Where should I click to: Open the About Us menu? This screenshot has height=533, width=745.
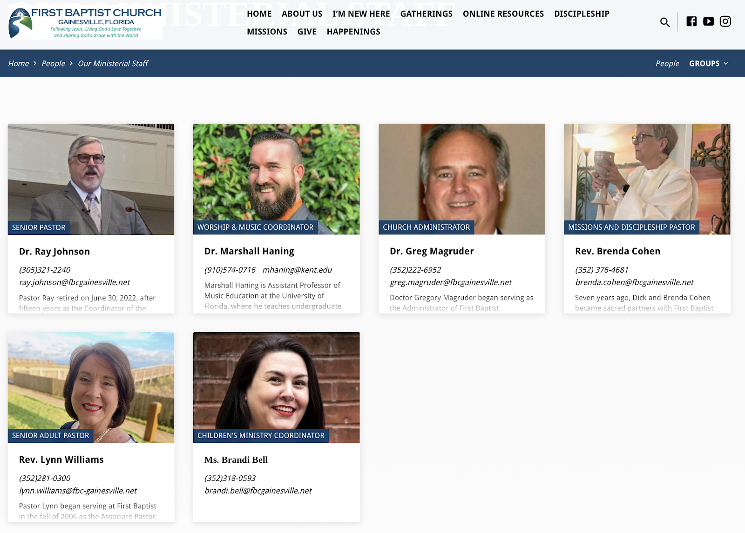(302, 14)
